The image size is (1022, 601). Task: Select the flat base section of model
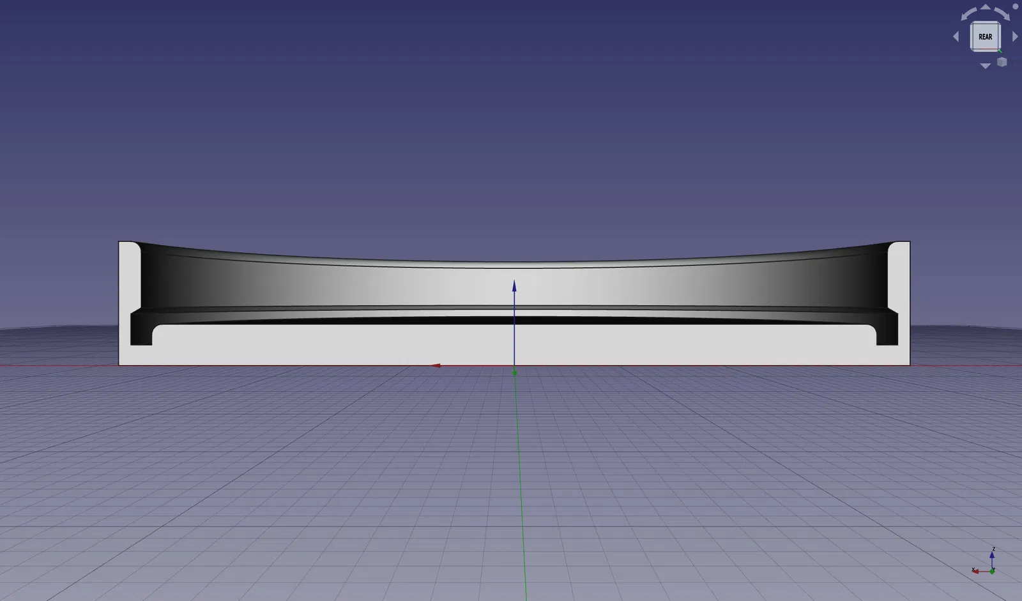click(514, 348)
